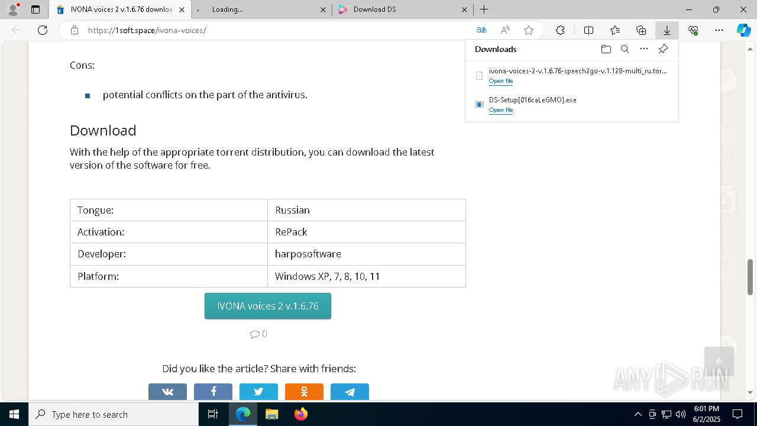Open the browser profile icon
Viewport: 757px width, 426px height.
12,9
